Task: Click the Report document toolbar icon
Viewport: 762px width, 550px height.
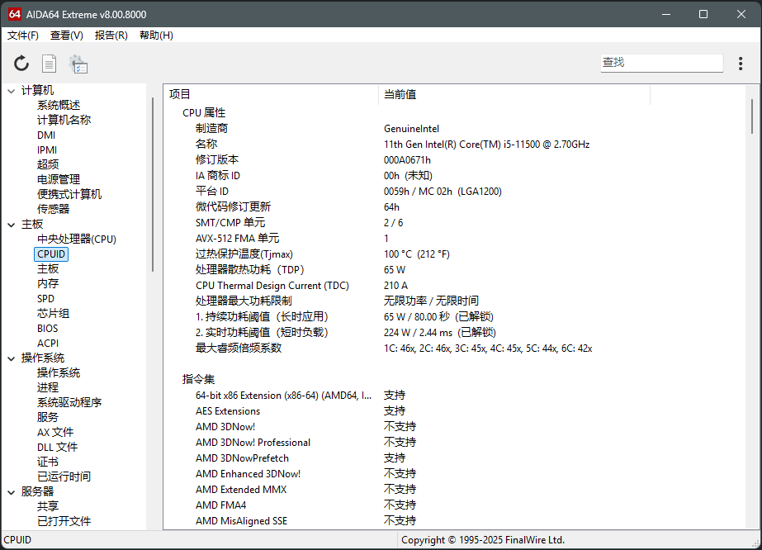Action: pos(50,64)
